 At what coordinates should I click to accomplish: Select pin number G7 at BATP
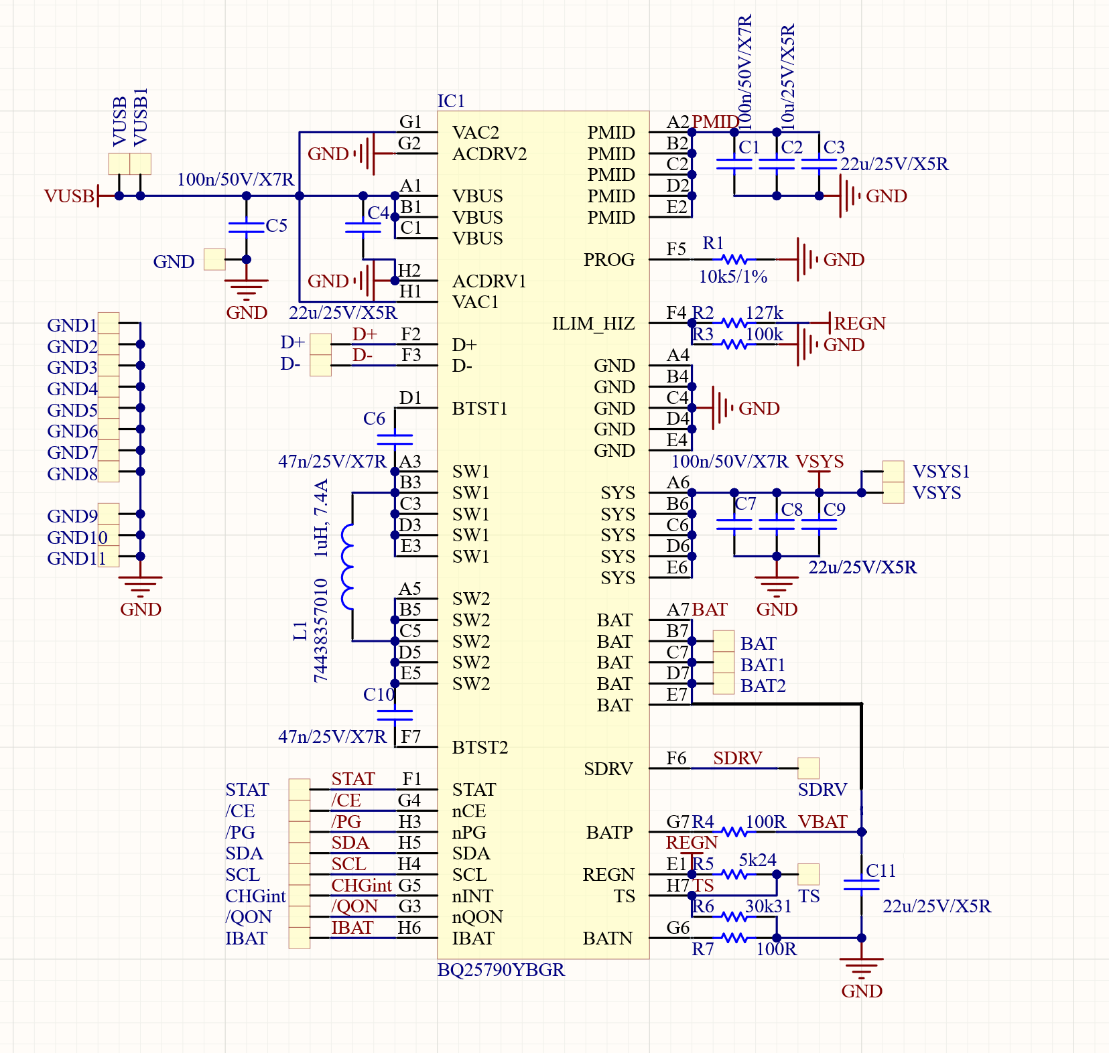(x=677, y=821)
